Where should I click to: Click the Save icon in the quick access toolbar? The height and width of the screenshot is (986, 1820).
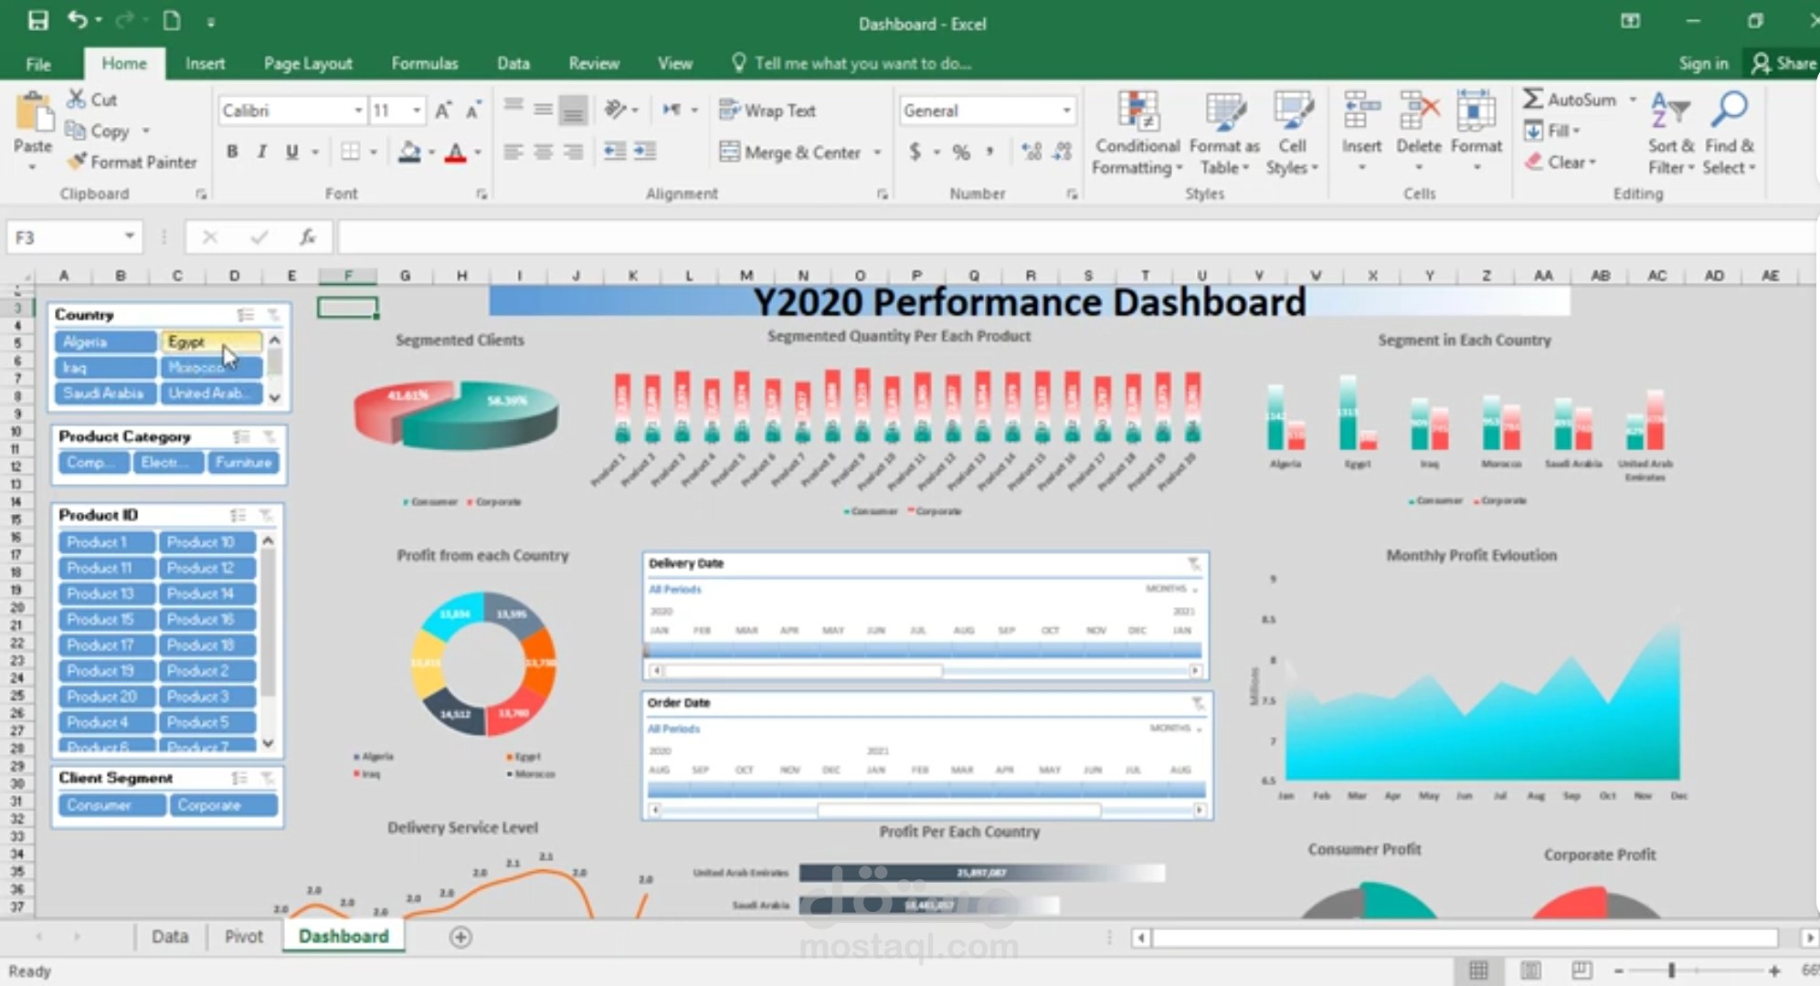pos(37,21)
